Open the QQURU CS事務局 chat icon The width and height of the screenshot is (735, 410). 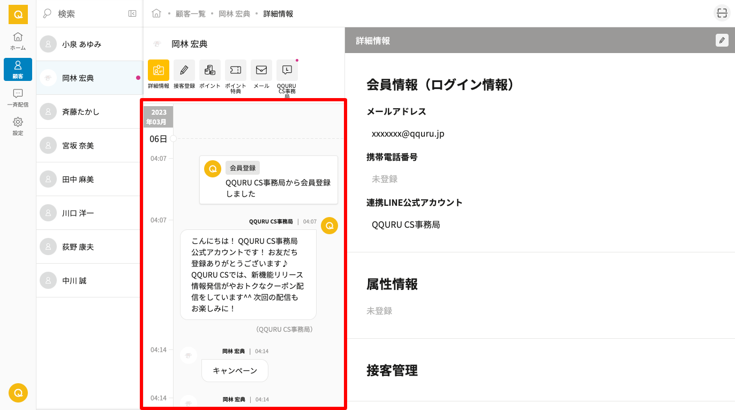click(287, 70)
